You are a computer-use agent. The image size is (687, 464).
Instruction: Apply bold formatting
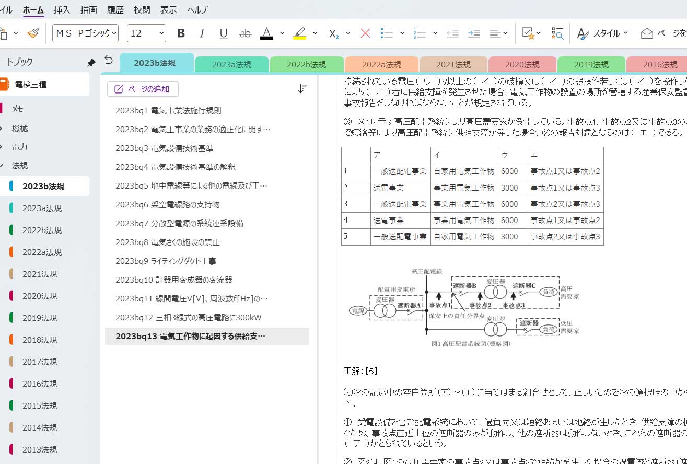(x=181, y=33)
